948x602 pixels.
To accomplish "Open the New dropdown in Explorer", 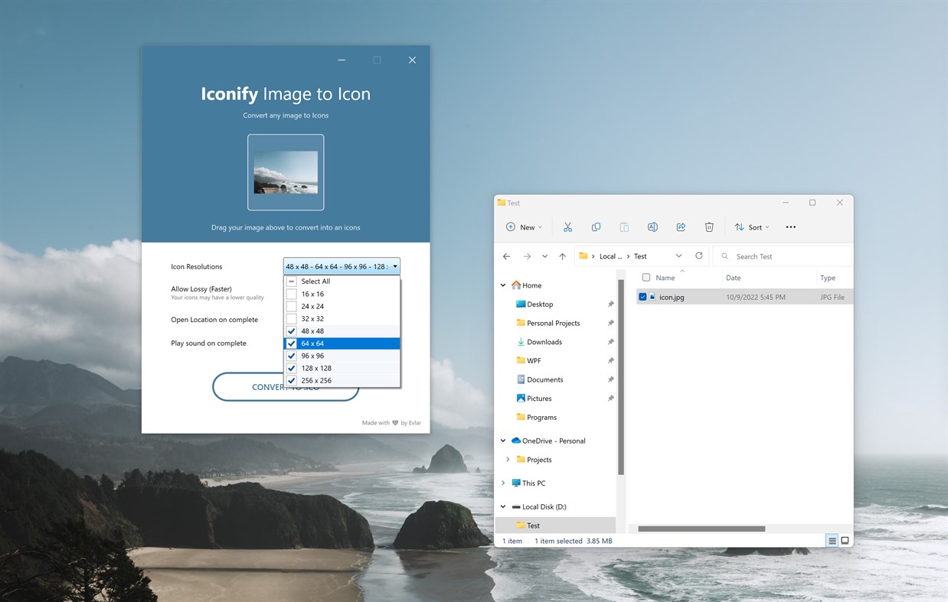I will pos(524,226).
